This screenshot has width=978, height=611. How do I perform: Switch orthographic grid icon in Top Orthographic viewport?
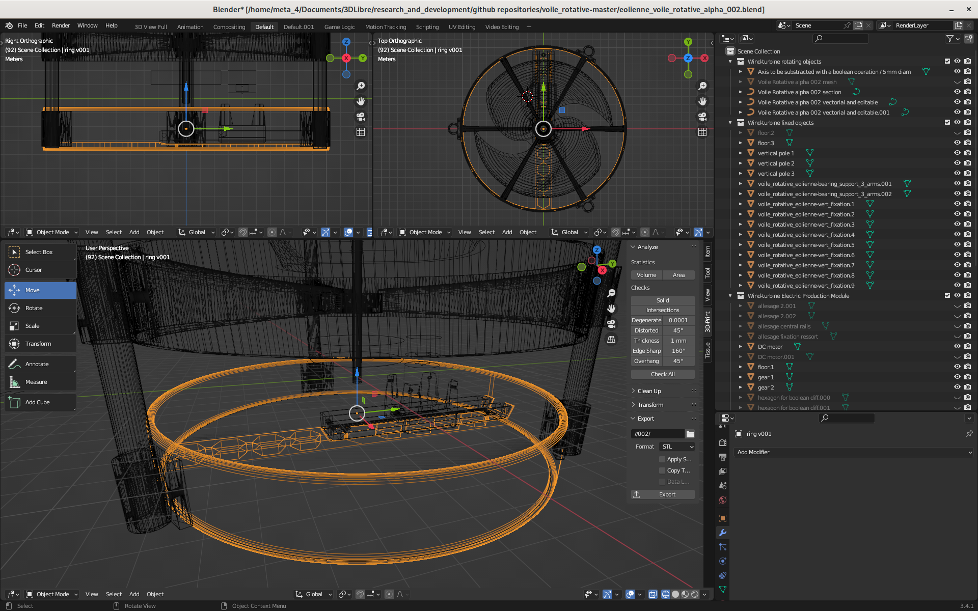coord(702,132)
